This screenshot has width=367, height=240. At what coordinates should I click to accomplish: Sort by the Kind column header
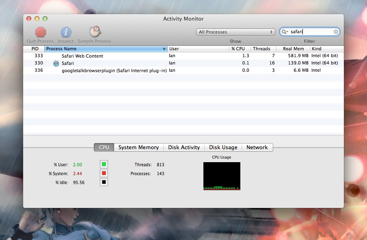click(327, 49)
